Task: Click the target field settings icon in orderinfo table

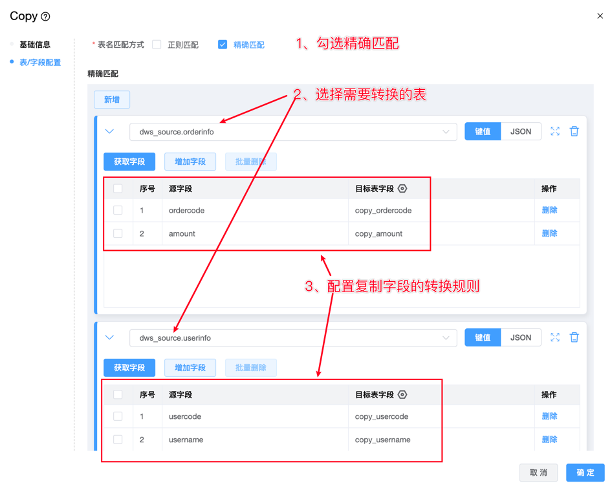Action: (x=402, y=189)
